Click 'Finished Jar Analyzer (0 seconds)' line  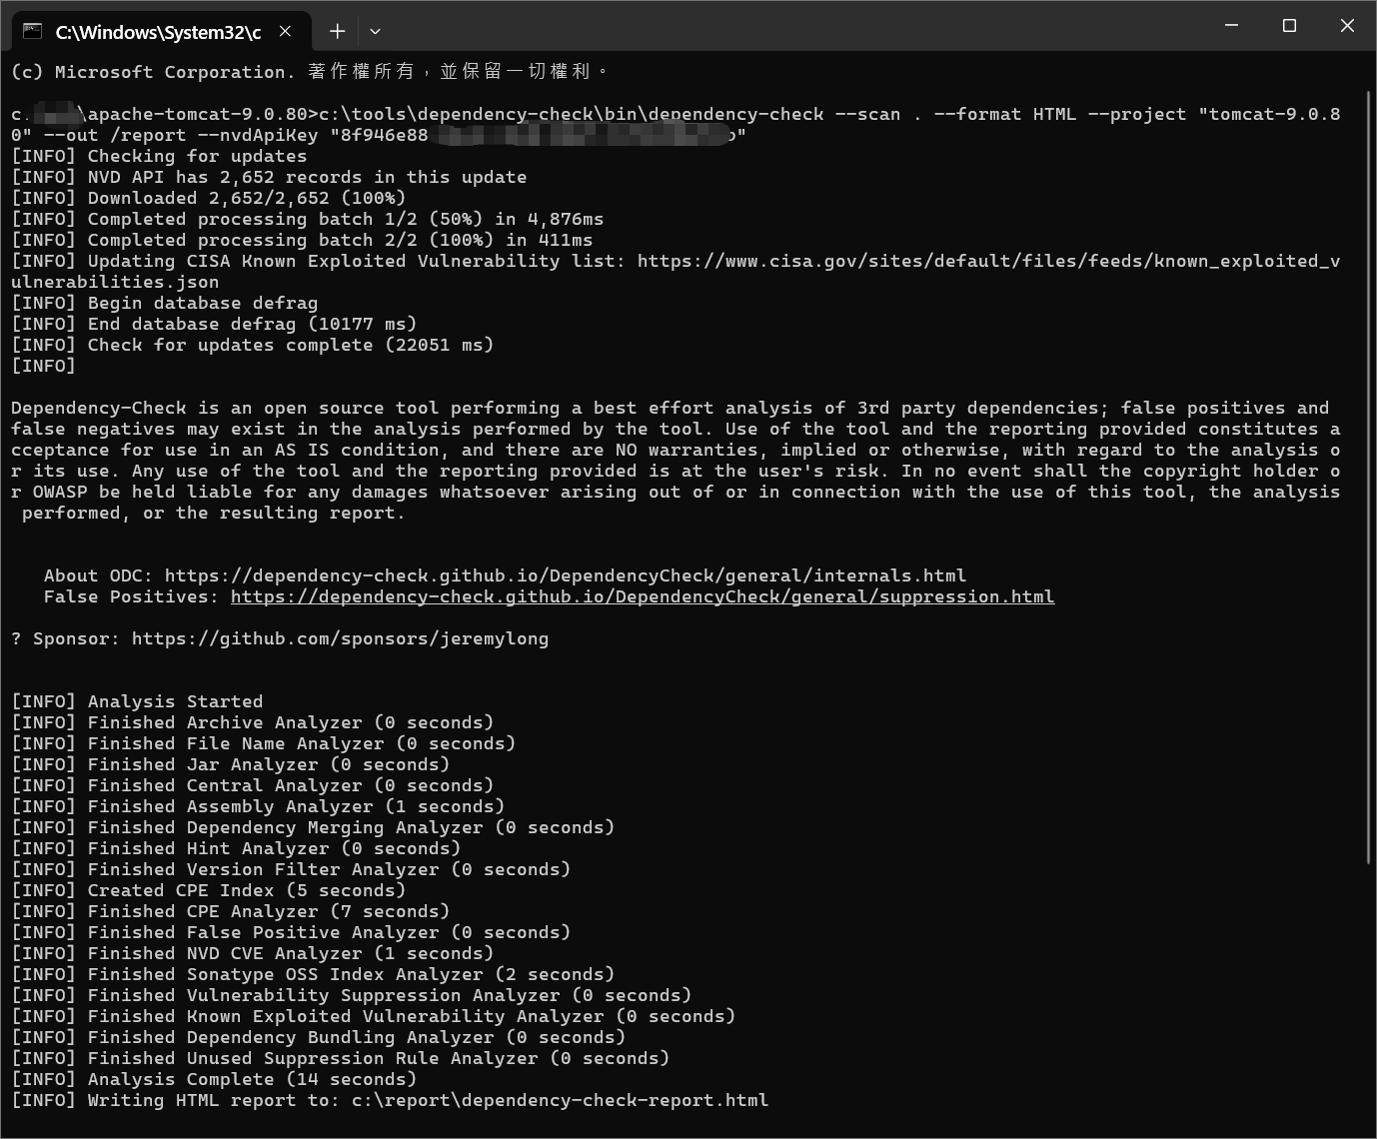231,764
